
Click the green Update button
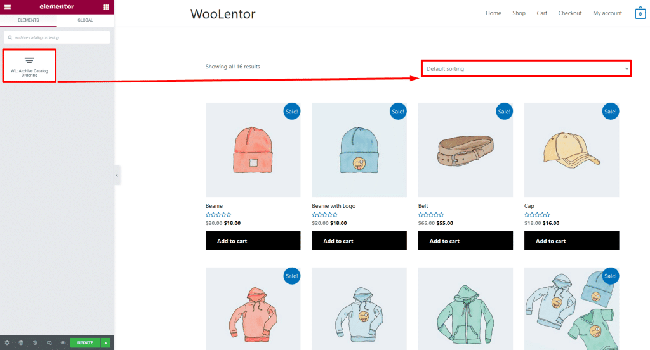85,343
